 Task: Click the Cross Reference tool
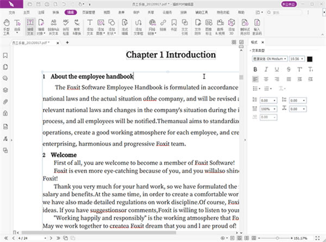tap(185, 27)
